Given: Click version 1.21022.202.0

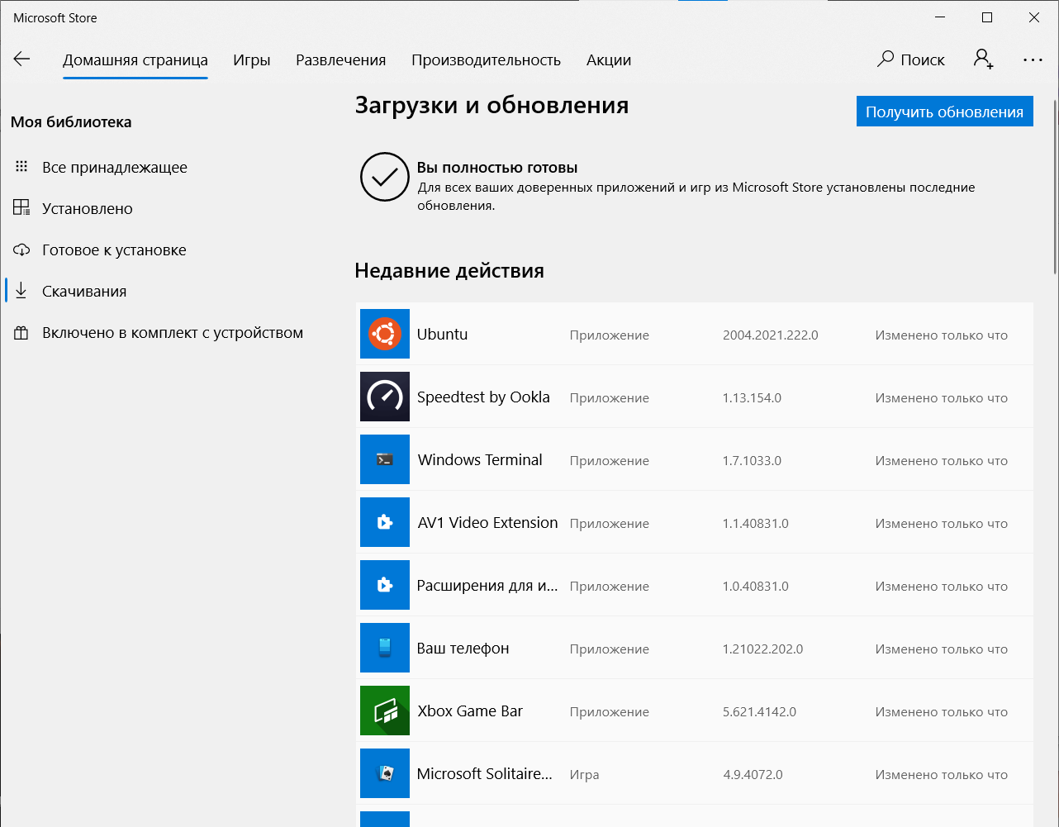Looking at the screenshot, I should [x=763, y=649].
